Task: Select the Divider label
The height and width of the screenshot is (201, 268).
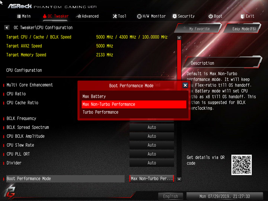Action: pos(14,163)
